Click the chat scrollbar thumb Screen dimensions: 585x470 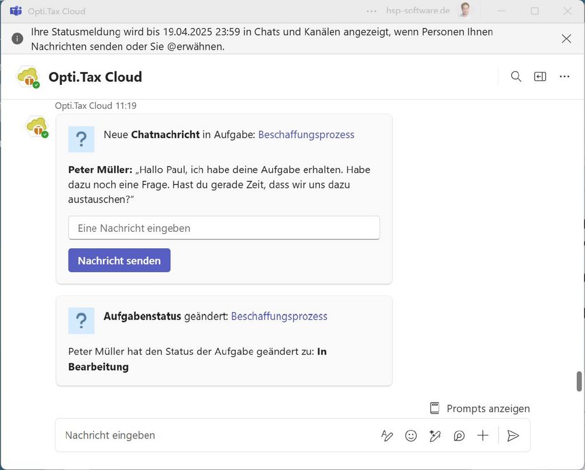pyautogui.click(x=579, y=381)
